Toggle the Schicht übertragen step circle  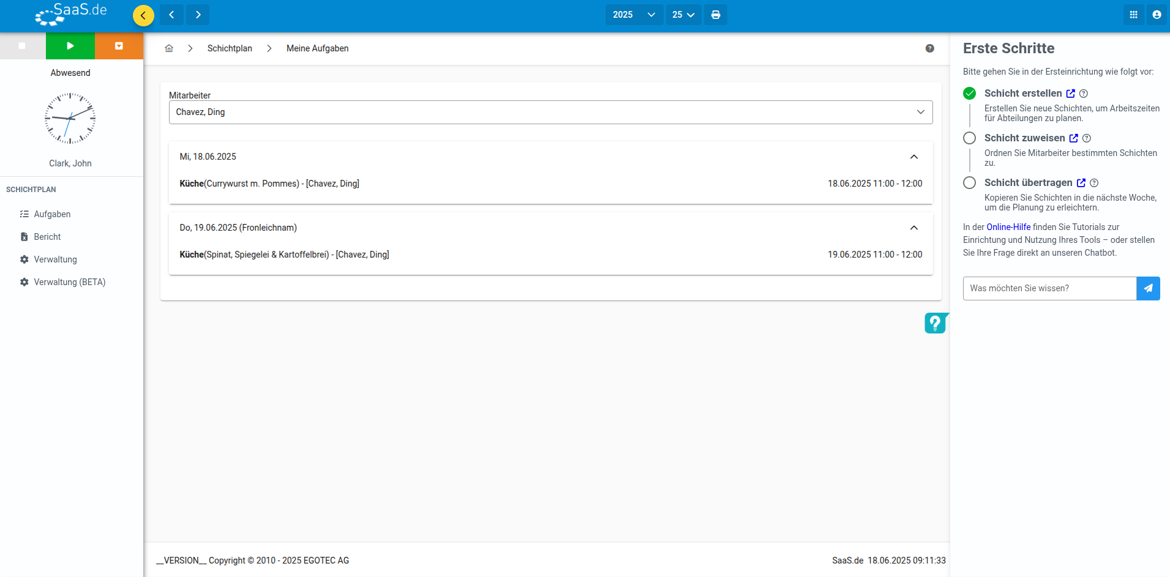[969, 183]
